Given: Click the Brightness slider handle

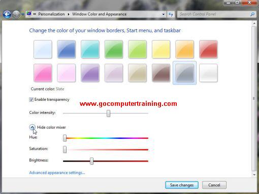Looking at the screenshot, I should click(x=91, y=161).
